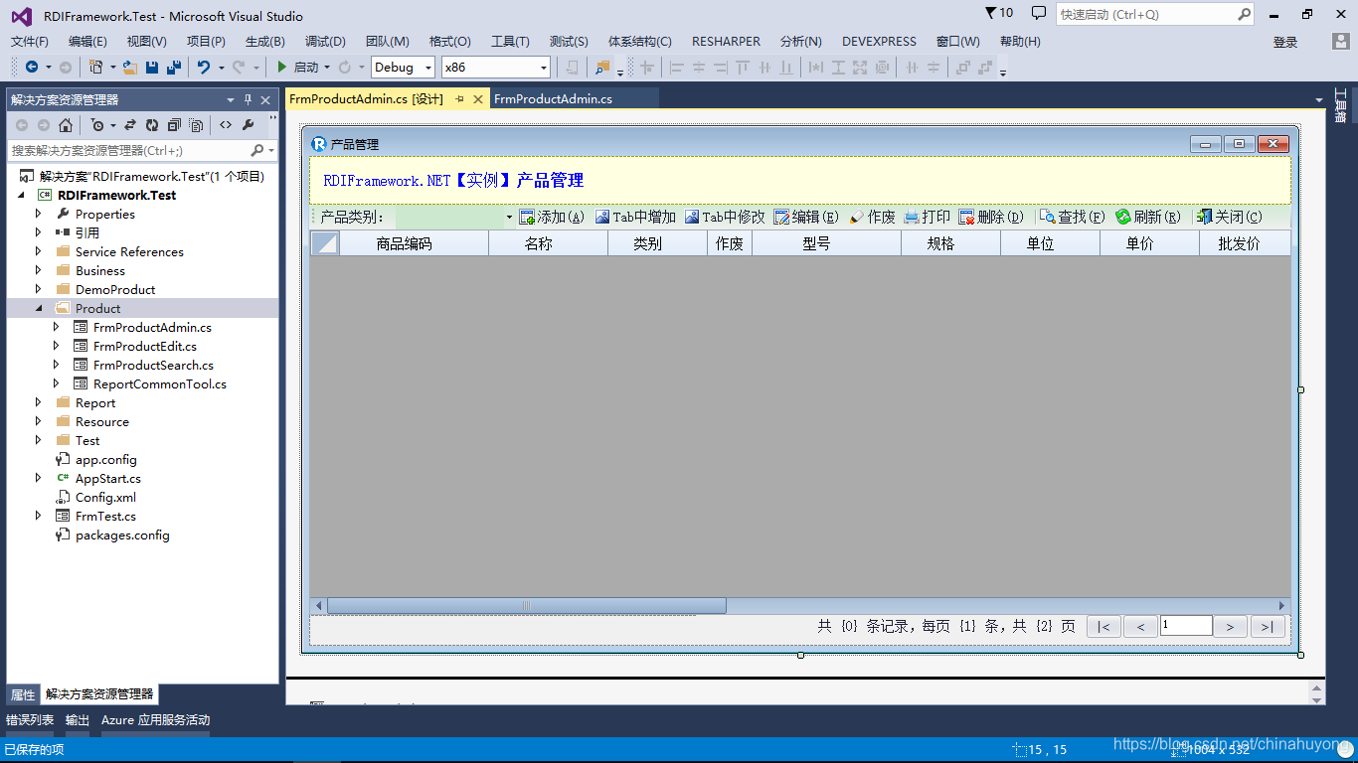
Task: Click the Find in Files folder icon
Action: tap(602, 67)
